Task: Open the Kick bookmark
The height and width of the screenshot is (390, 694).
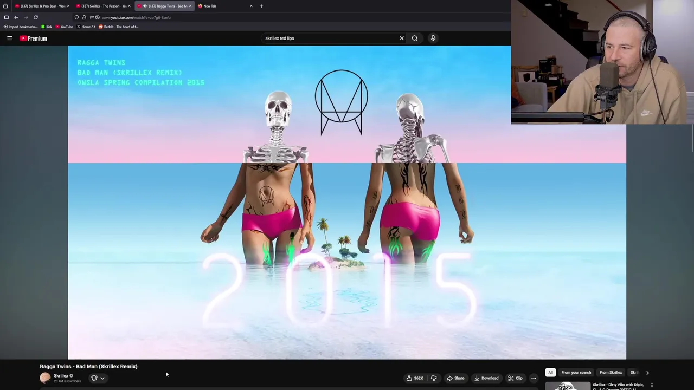Action: tap(47, 27)
